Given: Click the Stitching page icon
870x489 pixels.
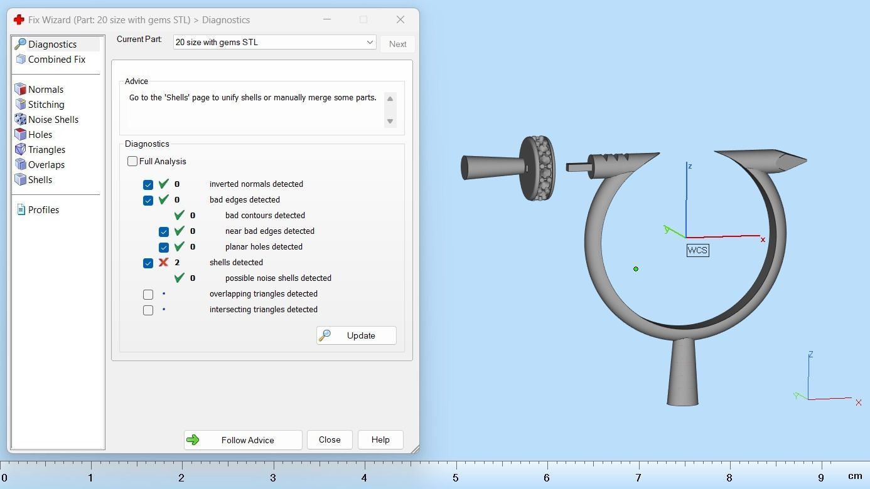Looking at the screenshot, I should (x=21, y=104).
